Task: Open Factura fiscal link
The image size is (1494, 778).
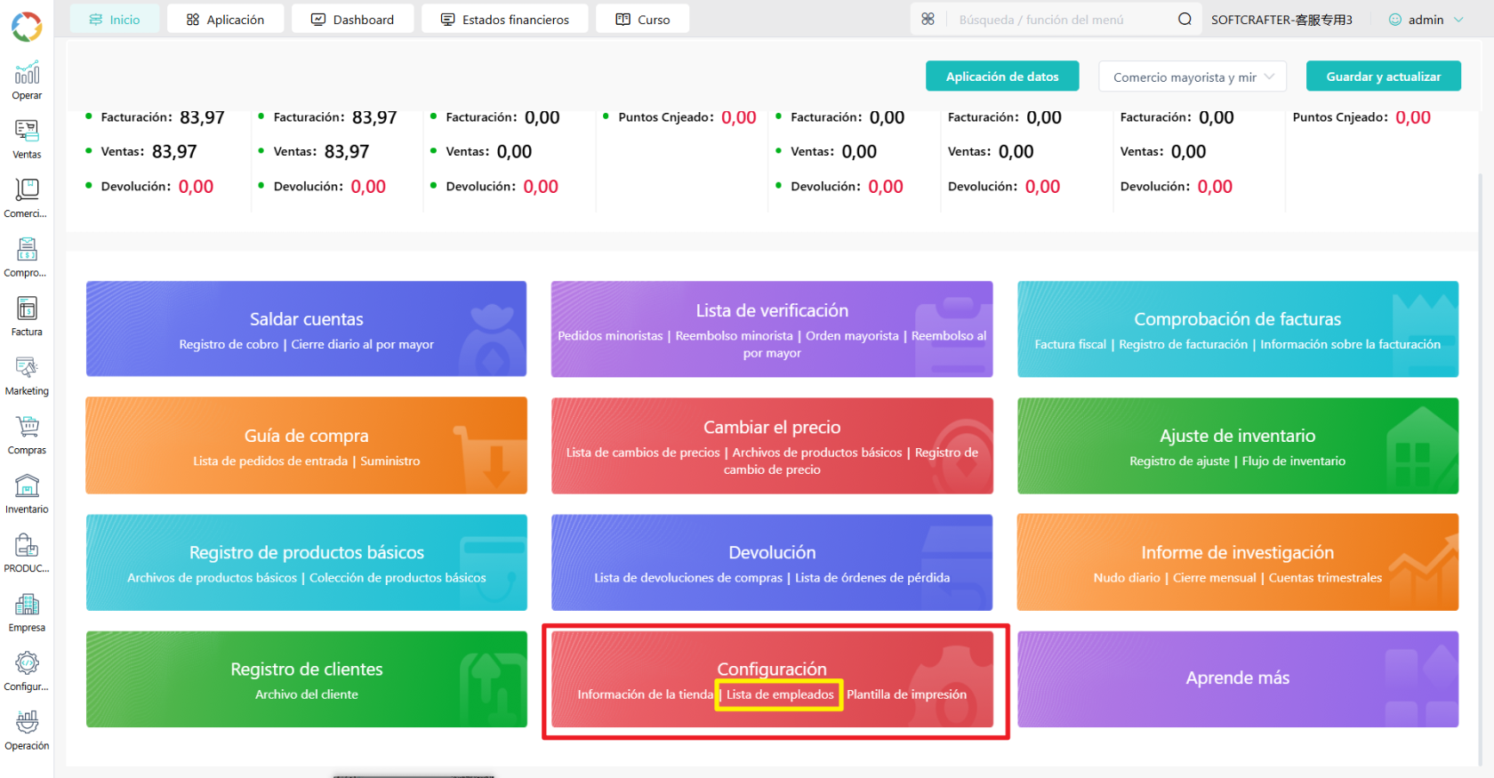Action: [1071, 344]
